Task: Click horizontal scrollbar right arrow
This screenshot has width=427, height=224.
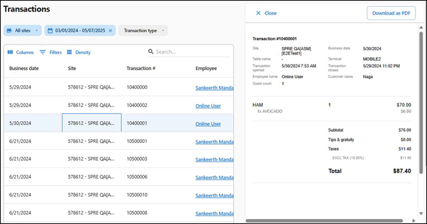Action: (414, 220)
